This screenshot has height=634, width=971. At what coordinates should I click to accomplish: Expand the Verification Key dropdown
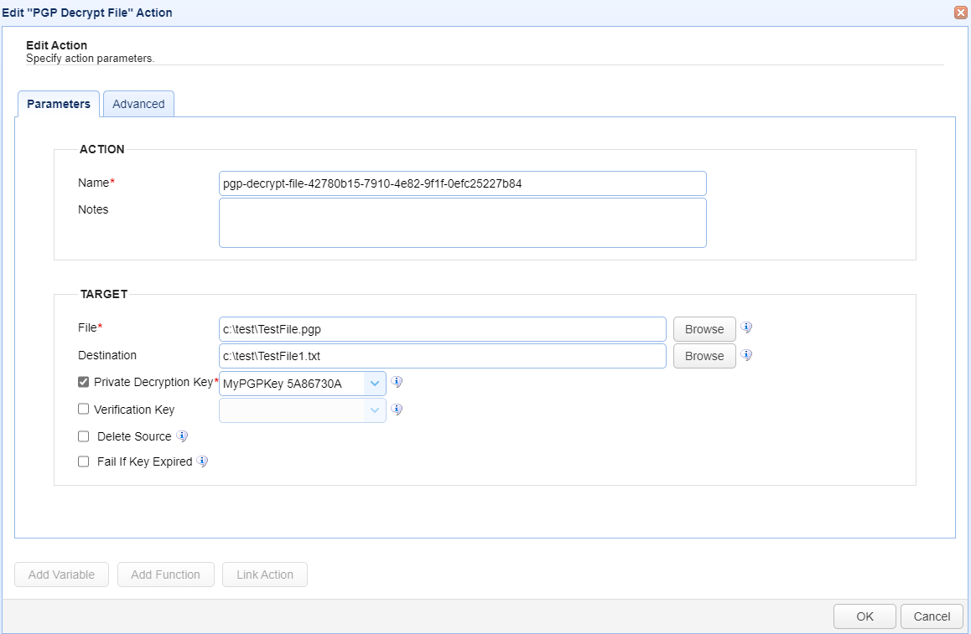(374, 410)
